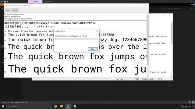Open the address bar history dropdown
This screenshot has width=195, height=109.
[x=162, y=8]
